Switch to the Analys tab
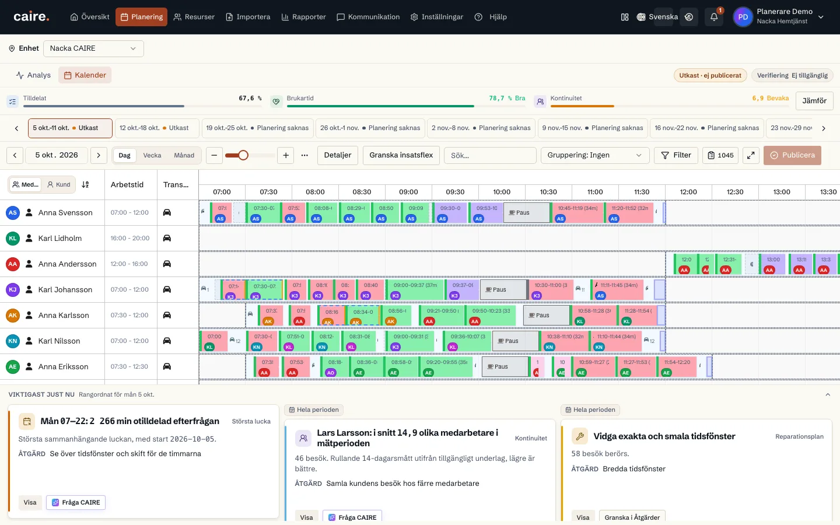 (x=33, y=75)
